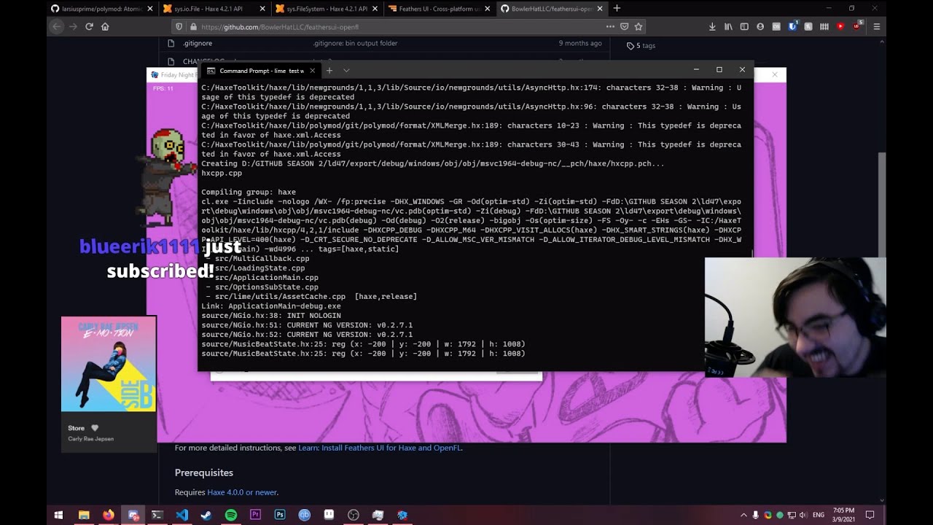
Task: Click the site security shield icon
Action: 181,26
